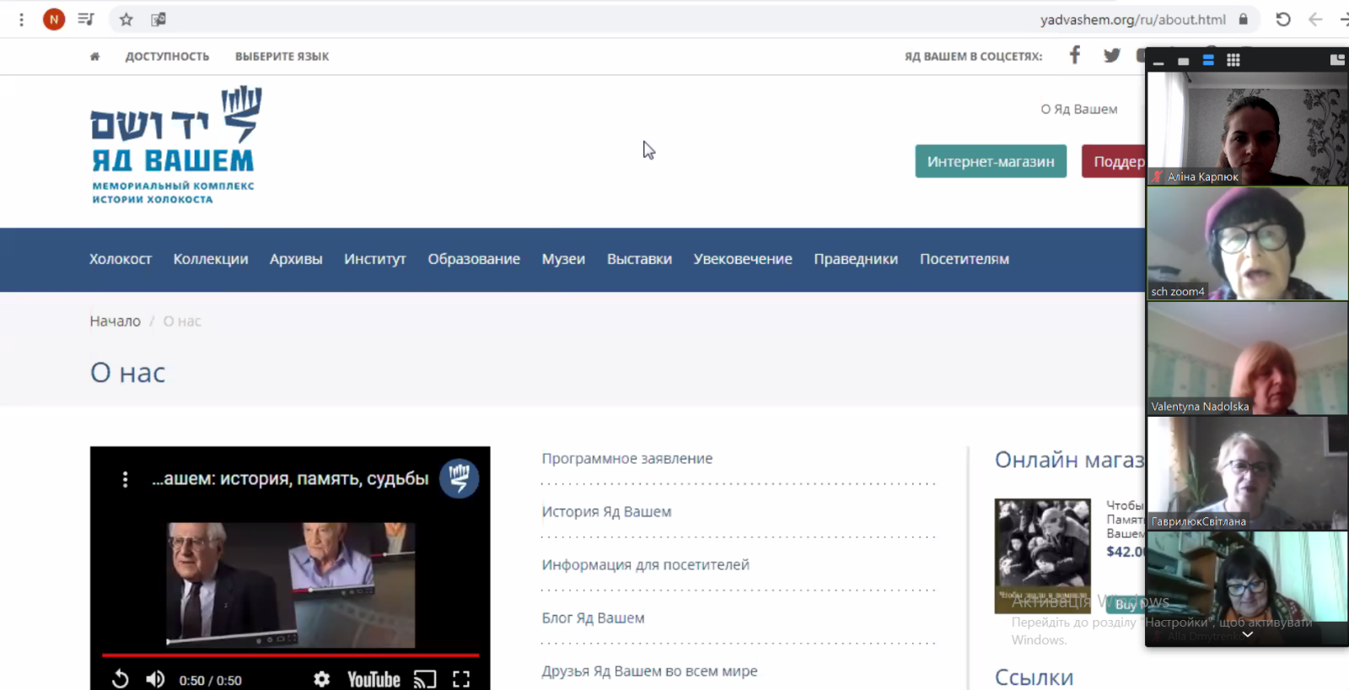Open the reading list icon
The width and height of the screenshot is (1349, 690).
86,19
